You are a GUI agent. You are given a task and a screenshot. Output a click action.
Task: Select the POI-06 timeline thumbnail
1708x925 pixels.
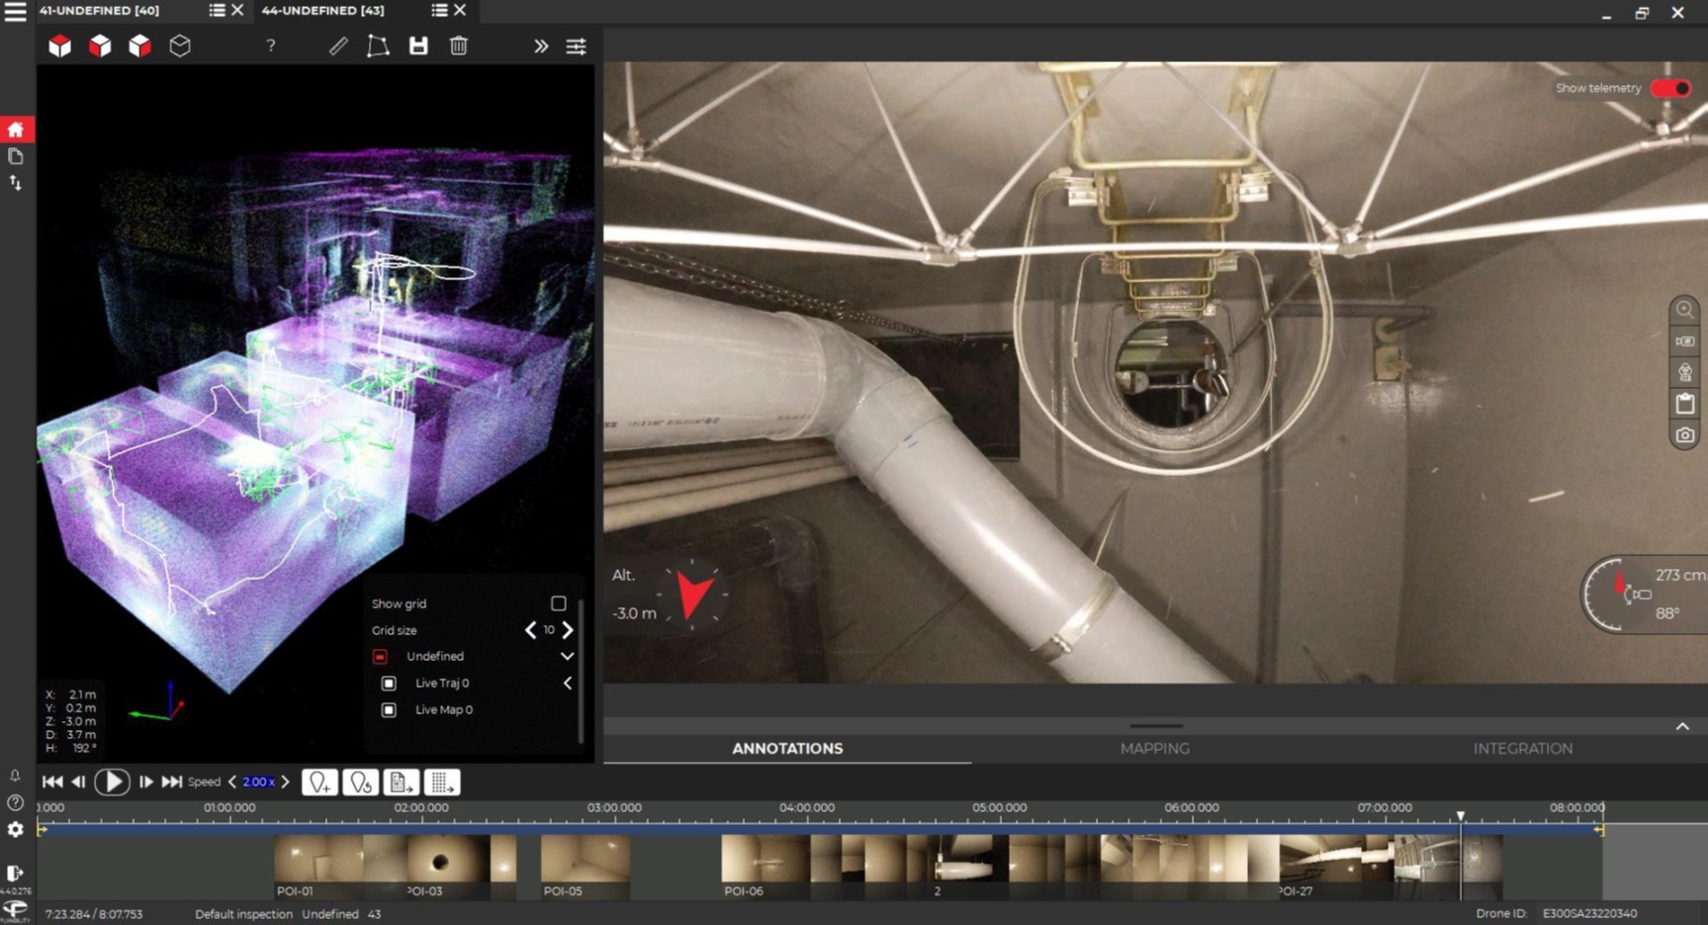coord(764,866)
